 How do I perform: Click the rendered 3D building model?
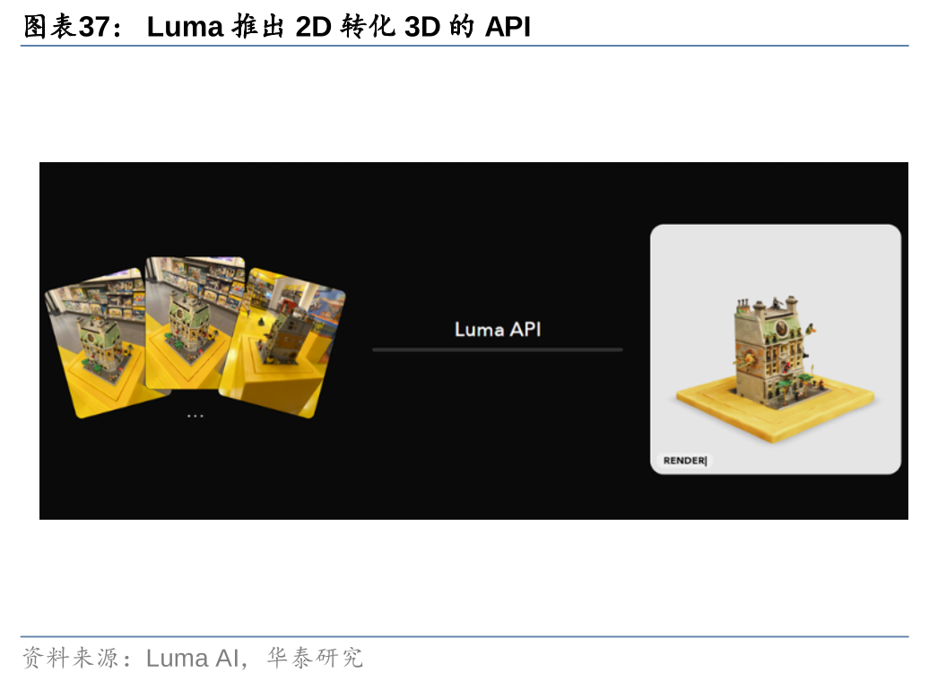click(x=775, y=367)
